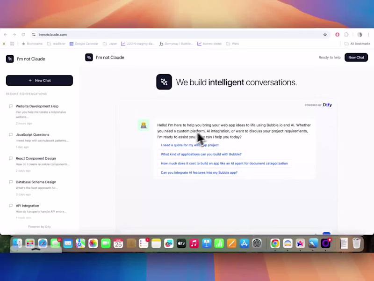The width and height of the screenshot is (374, 281).
Task: Open the Japan bookmark folder
Action: coord(110,44)
